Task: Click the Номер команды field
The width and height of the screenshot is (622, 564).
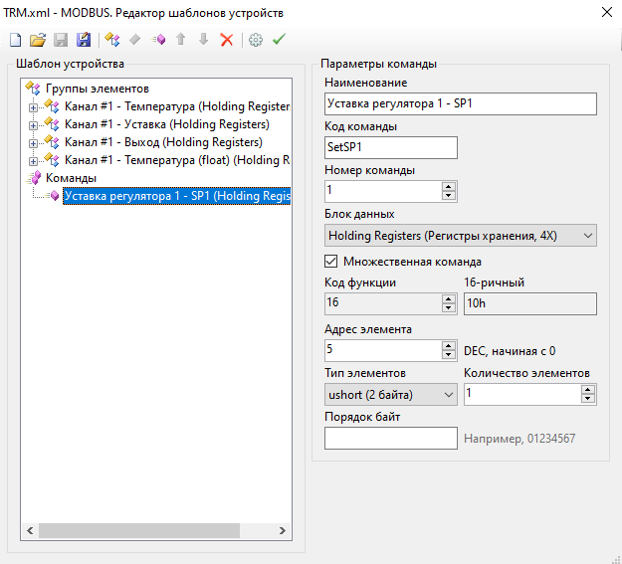Action: click(383, 191)
